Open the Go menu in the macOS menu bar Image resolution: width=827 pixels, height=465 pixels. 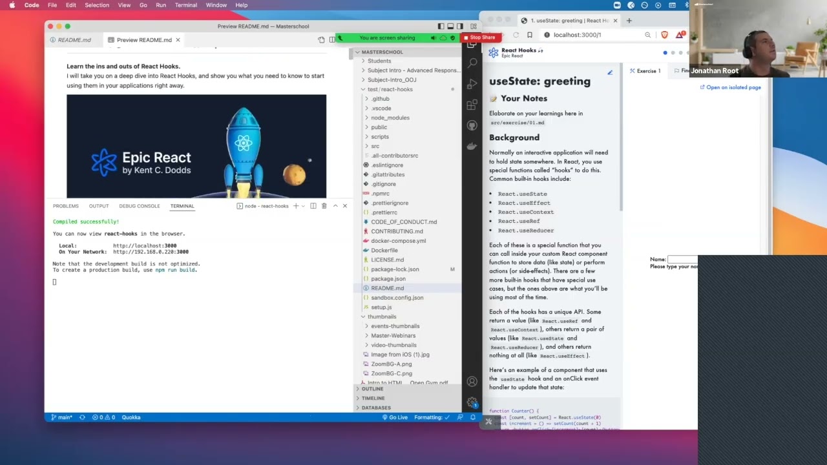(143, 5)
